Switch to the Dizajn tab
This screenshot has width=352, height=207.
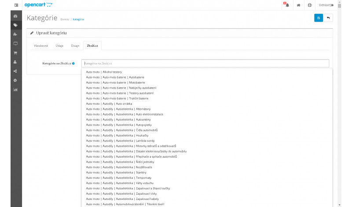click(75, 46)
